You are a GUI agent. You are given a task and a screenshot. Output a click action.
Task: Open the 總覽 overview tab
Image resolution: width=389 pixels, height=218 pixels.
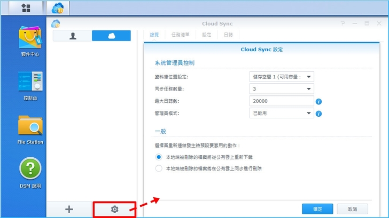pos(154,35)
